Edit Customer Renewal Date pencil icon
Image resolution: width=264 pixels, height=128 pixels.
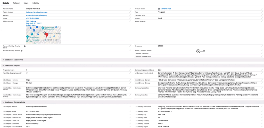pos(262,56)
